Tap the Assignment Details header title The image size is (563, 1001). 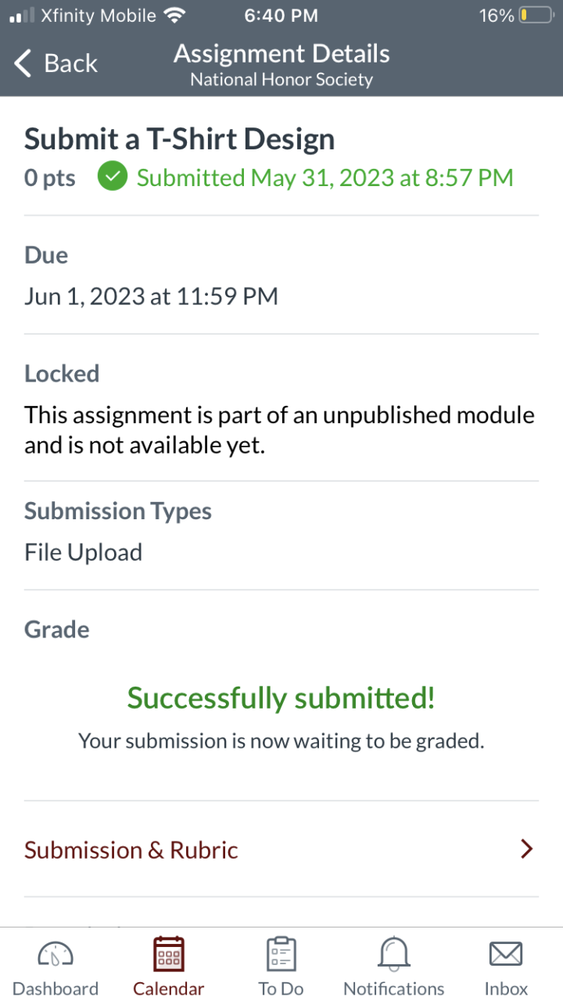pos(281,54)
